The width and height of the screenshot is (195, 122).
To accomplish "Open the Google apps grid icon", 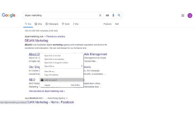I will click(183, 16).
